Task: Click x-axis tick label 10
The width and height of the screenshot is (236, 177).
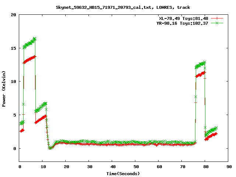Action: coord(43,167)
